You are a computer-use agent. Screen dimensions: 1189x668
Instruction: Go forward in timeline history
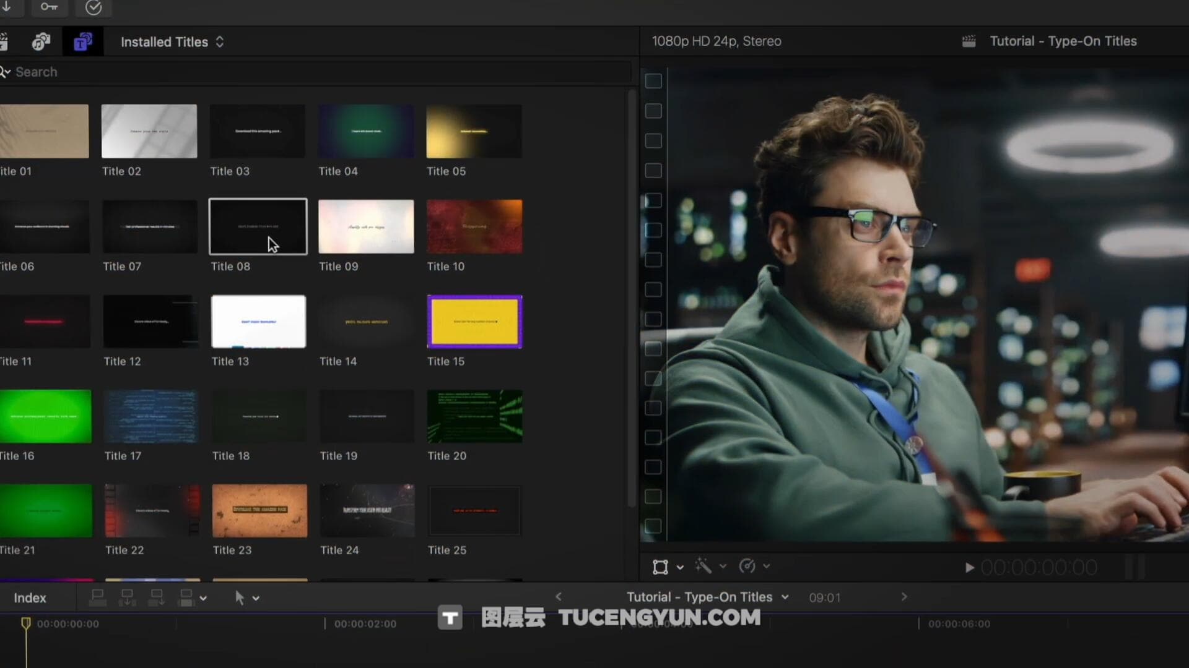tap(904, 597)
